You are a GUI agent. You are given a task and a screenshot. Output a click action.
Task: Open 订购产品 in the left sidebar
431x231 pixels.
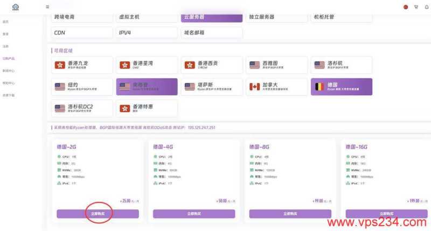coord(9,58)
